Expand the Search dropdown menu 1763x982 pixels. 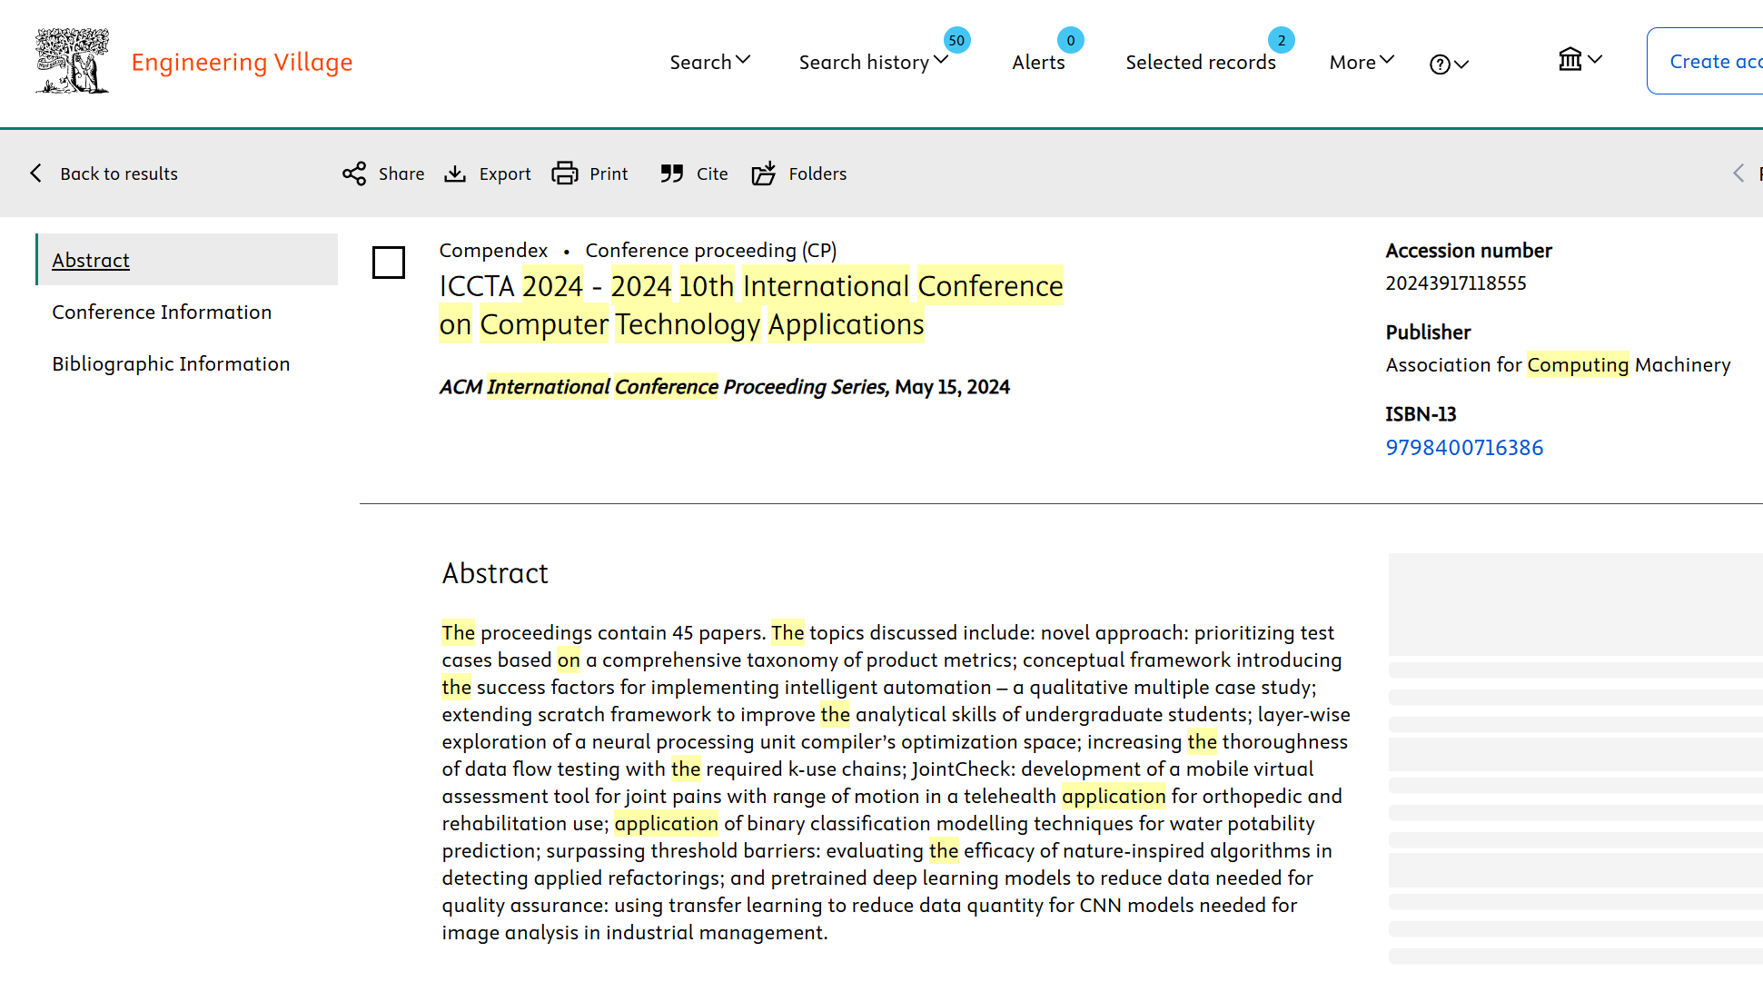(x=710, y=62)
